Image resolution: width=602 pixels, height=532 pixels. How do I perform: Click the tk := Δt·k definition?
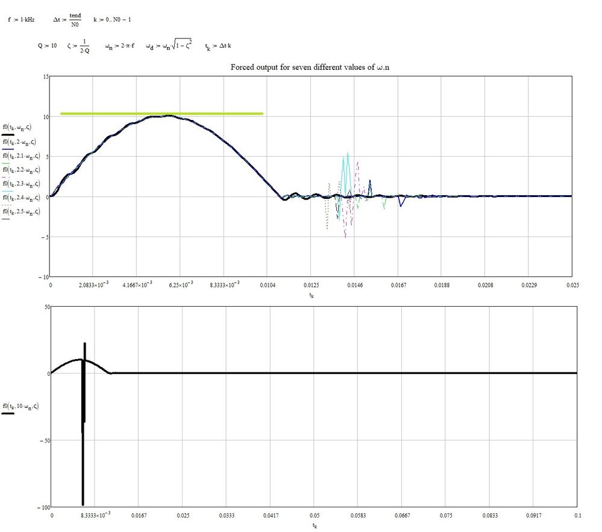(218, 46)
